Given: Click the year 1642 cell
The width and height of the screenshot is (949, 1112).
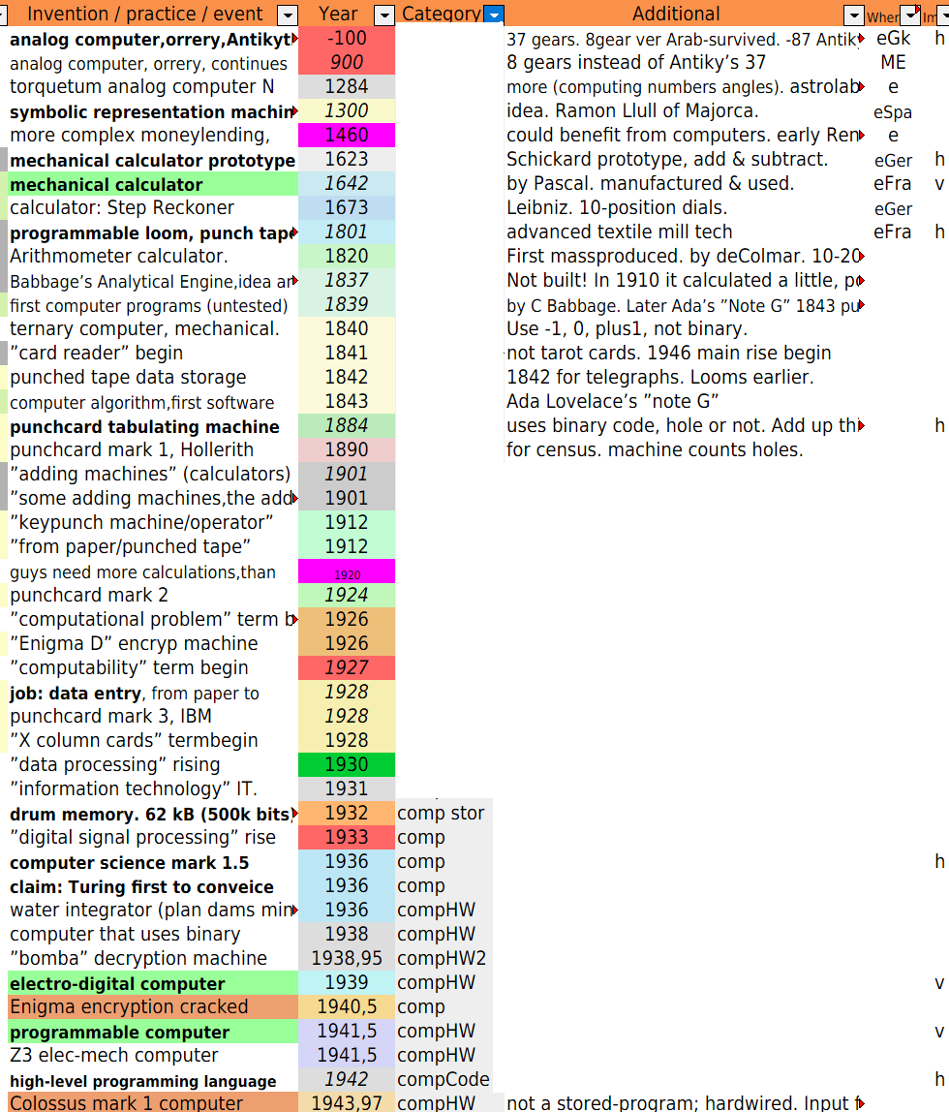Looking at the screenshot, I should click(x=347, y=183).
